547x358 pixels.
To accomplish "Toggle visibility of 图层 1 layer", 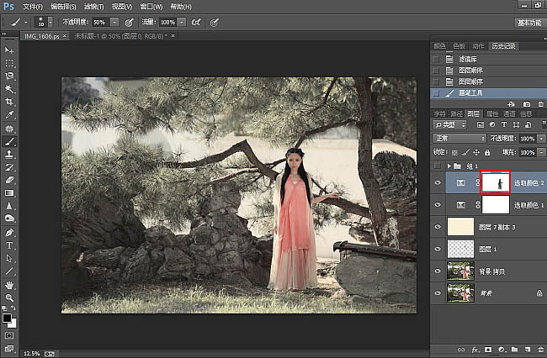I will pyautogui.click(x=437, y=250).
